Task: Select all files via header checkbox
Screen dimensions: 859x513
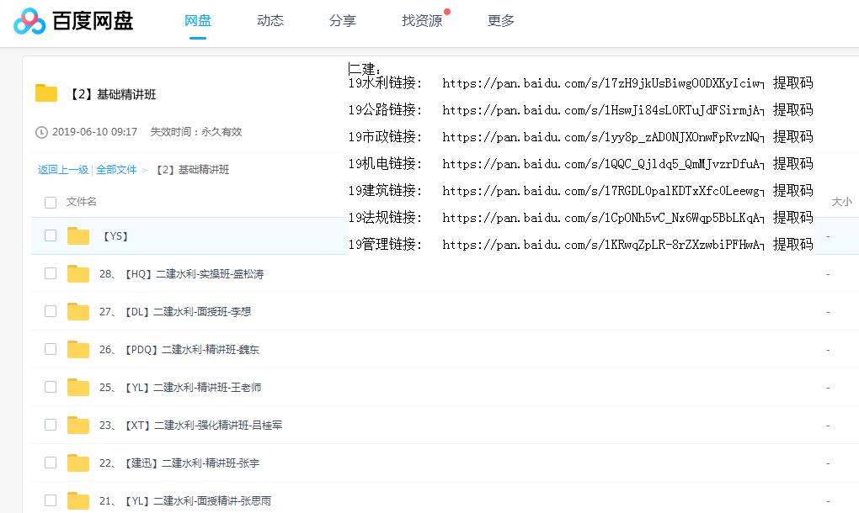Action: click(51, 202)
